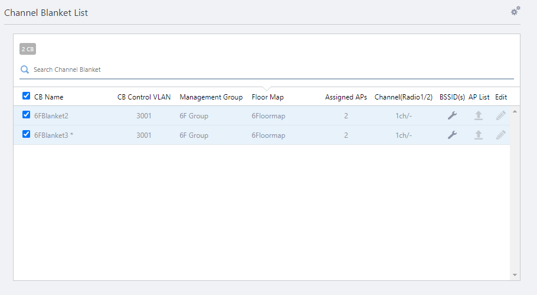Screen dimensions: 537x295
Task: Open settings gear for Channel Blanket List
Action: (x=516, y=11)
